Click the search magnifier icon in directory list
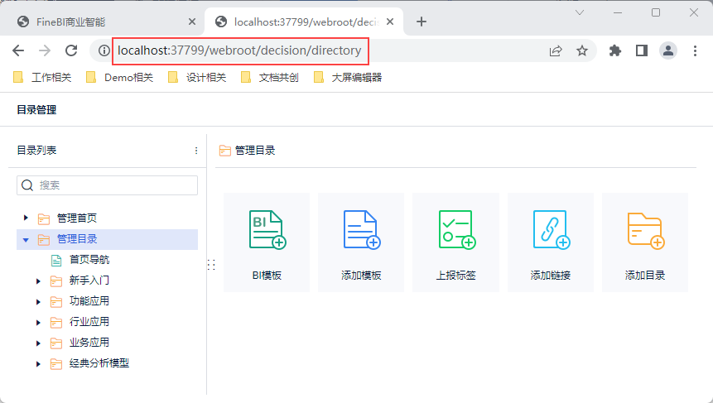The image size is (713, 403). tap(27, 185)
